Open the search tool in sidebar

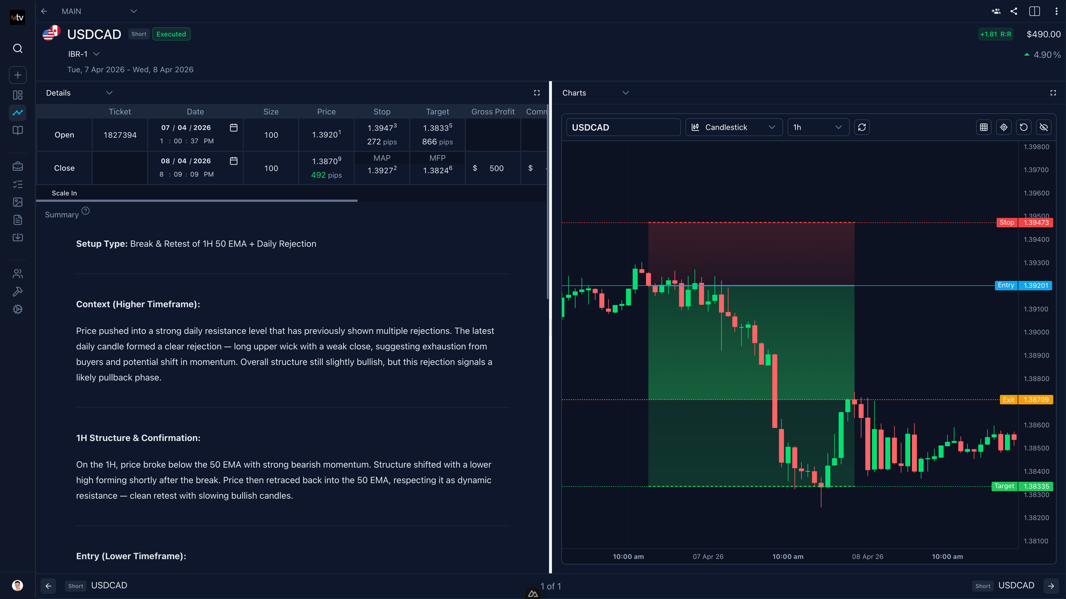pyautogui.click(x=18, y=49)
